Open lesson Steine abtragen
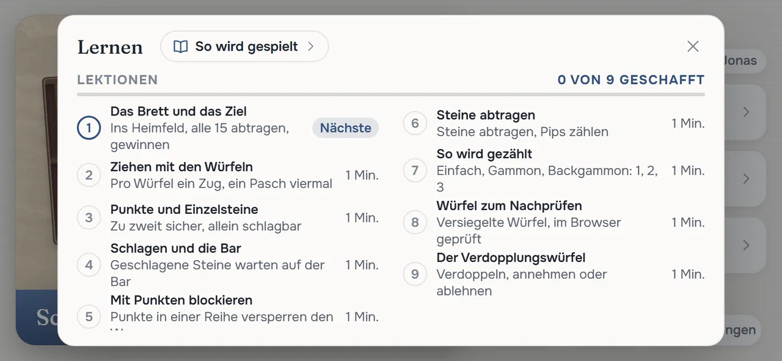 point(554,123)
